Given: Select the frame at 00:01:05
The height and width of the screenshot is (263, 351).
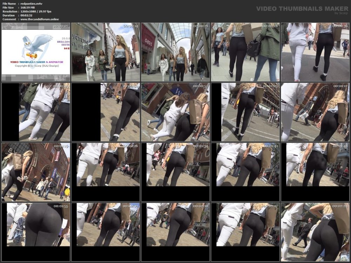Looking at the screenshot, I should 245,112.
